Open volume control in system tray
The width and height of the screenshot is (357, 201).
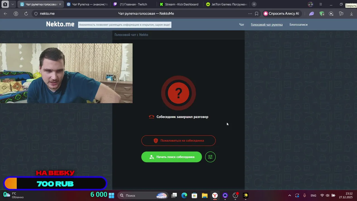point(327,195)
